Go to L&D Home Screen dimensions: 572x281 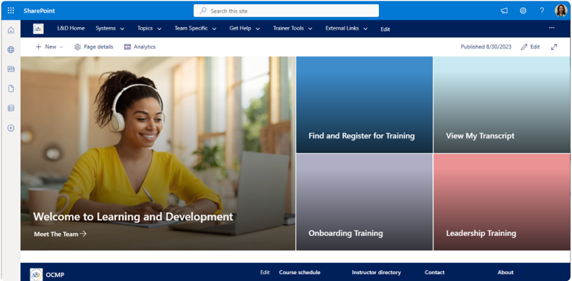click(x=71, y=28)
